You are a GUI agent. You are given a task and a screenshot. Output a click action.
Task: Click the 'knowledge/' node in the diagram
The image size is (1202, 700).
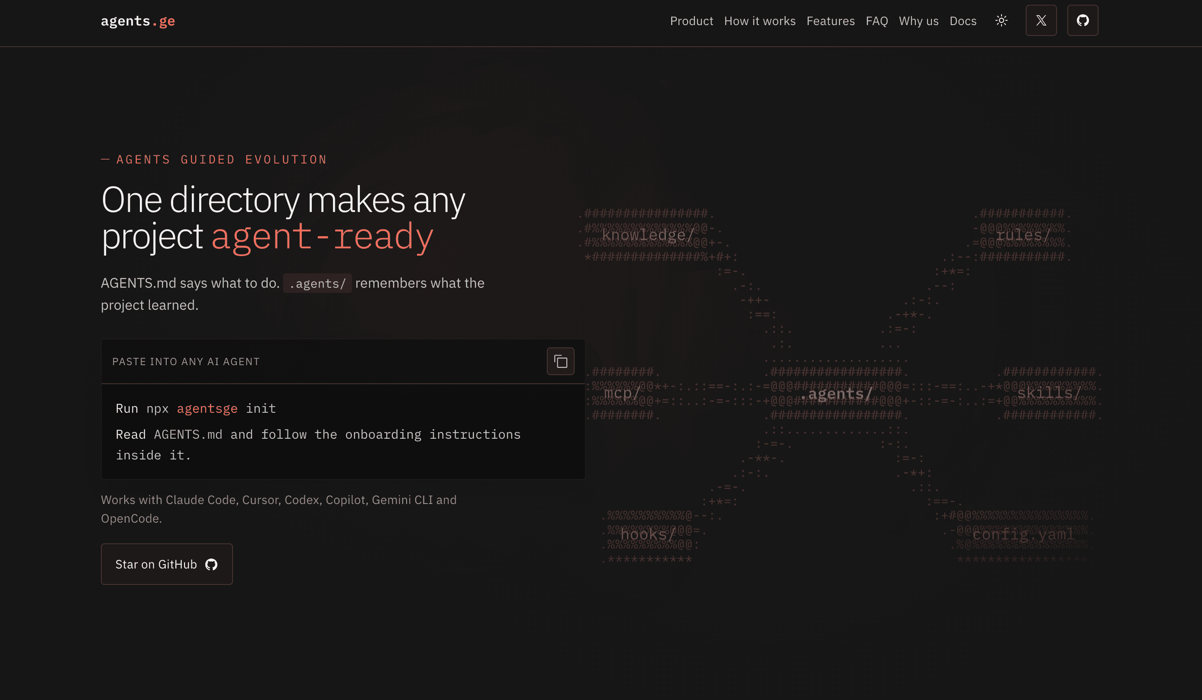point(648,235)
